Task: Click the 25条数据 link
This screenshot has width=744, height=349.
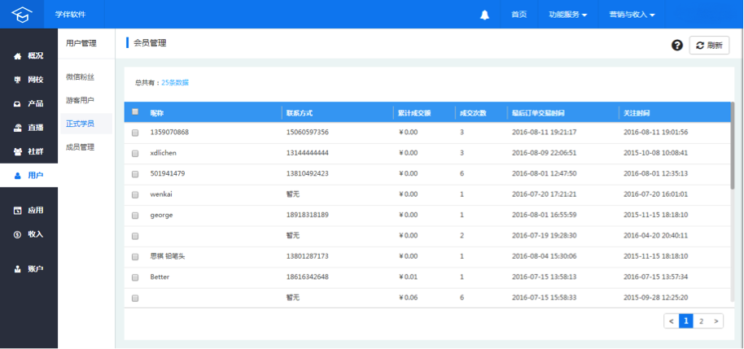Action: pyautogui.click(x=175, y=82)
